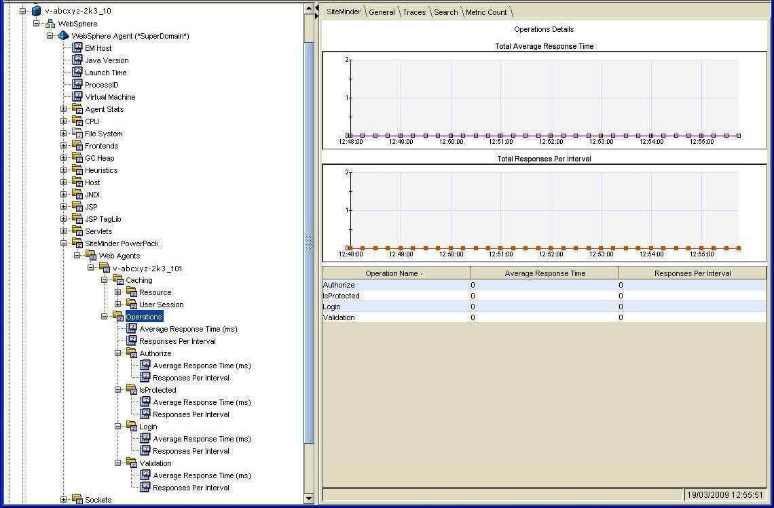
Task: Expand the User Session node
Action: (118, 305)
